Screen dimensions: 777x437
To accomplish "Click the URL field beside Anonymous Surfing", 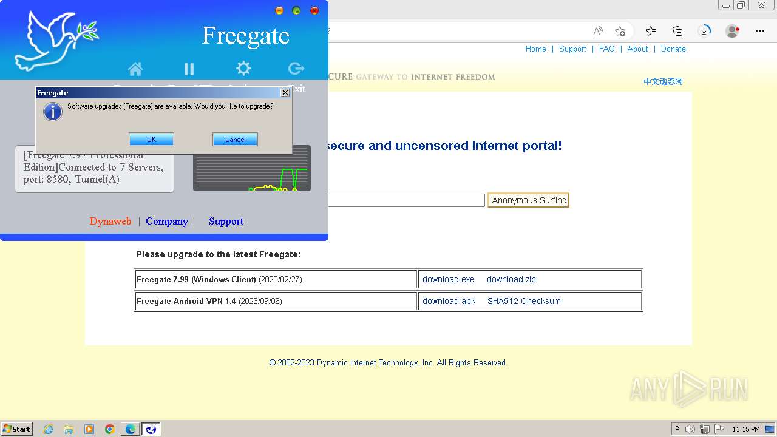I will coord(406,200).
